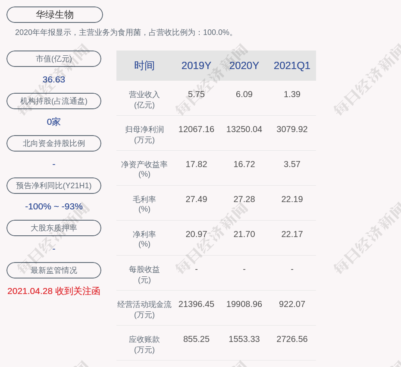This screenshot has width=401, height=367.
Task: Click net margin value 21.70
Action: [x=244, y=234]
